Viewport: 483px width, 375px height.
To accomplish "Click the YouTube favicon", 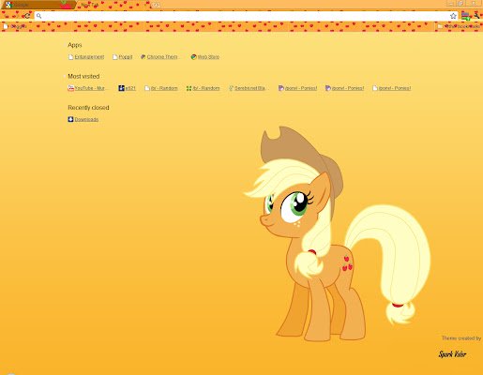I will click(71, 88).
